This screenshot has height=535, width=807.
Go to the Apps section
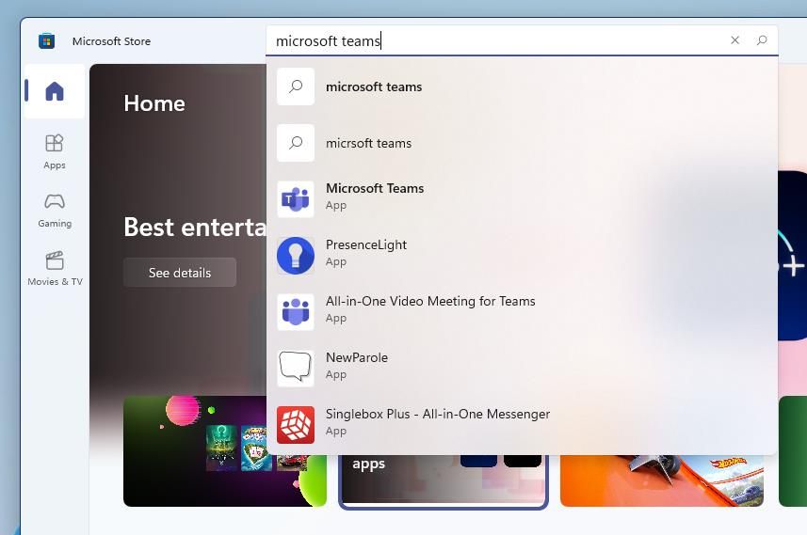click(55, 151)
